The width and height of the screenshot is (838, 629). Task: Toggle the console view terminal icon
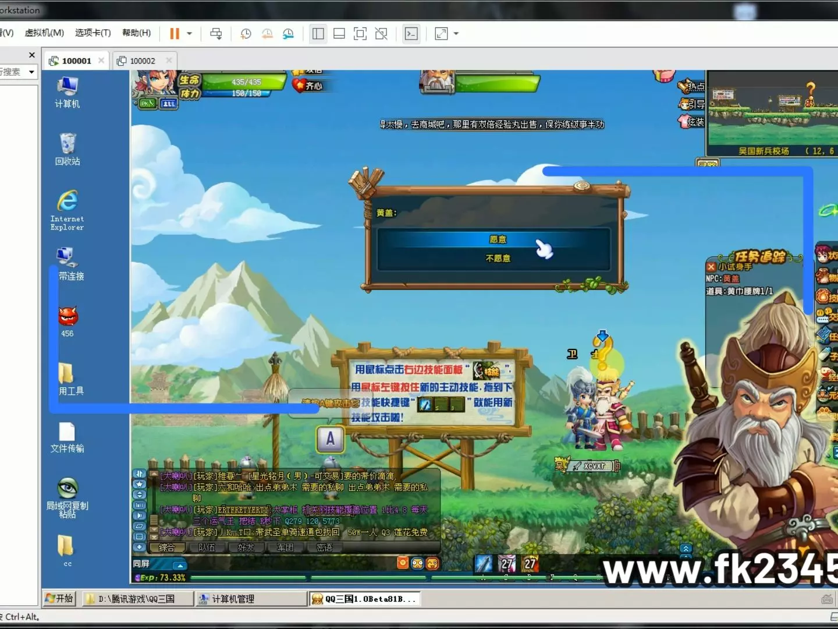coord(411,34)
